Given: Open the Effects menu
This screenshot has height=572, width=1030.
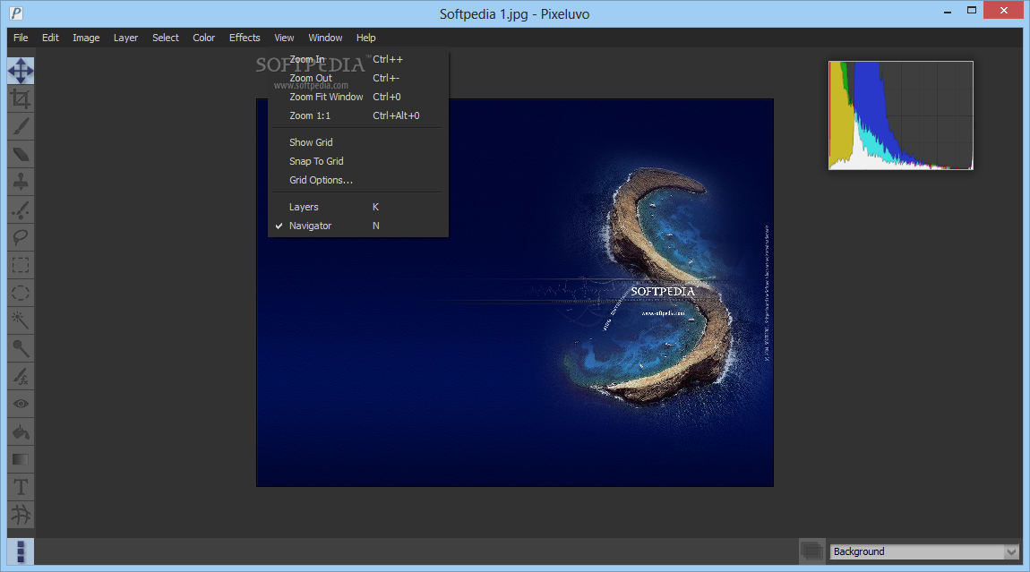Looking at the screenshot, I should click(245, 38).
